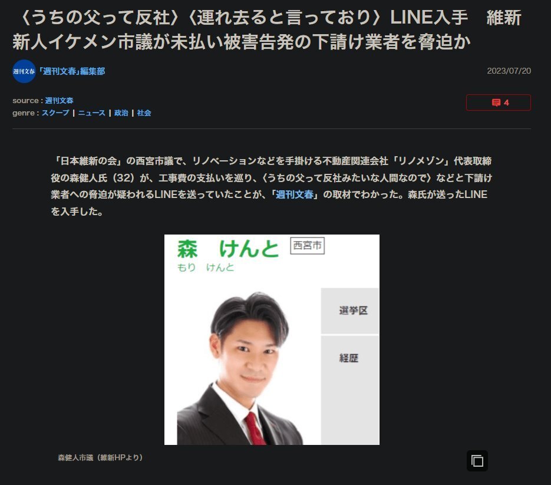Screen dimensions: 551x485
Task: Click the 森健人市議 photo caption
Action: coord(100,457)
